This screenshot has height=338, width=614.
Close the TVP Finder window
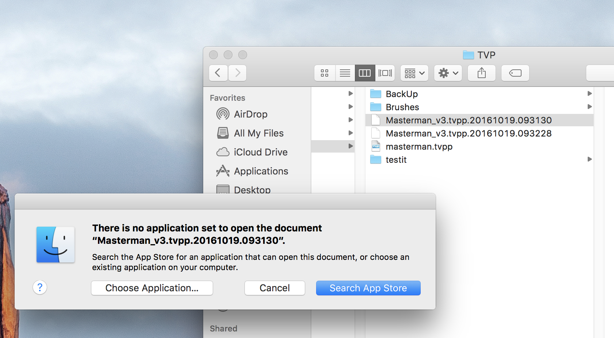pyautogui.click(x=213, y=55)
